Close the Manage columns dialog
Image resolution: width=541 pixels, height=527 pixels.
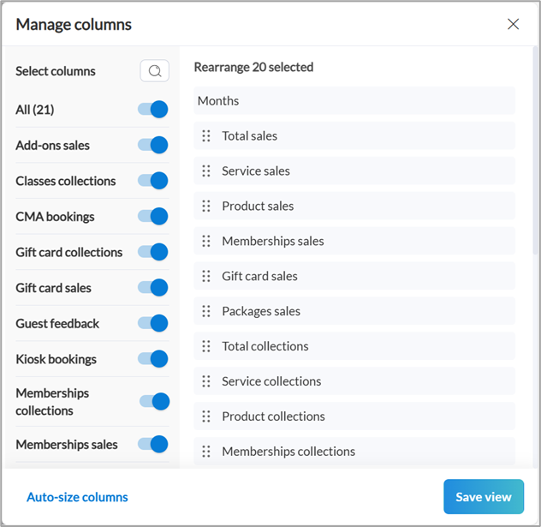pyautogui.click(x=513, y=24)
